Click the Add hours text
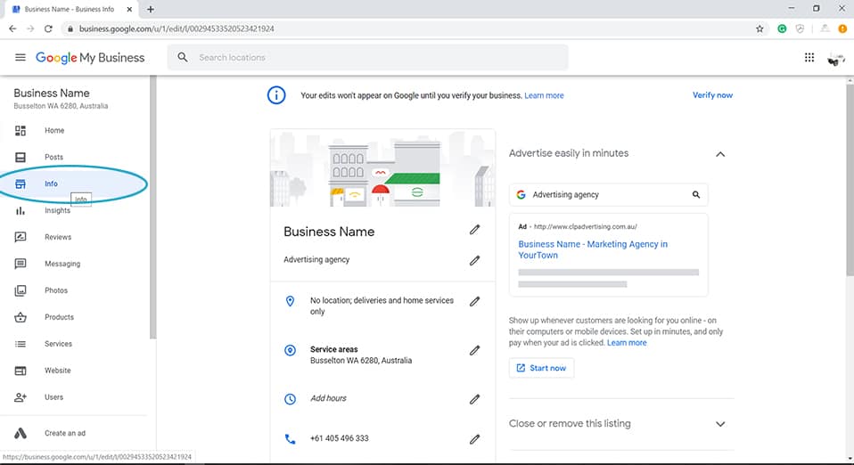This screenshot has height=465, width=854. pyautogui.click(x=328, y=398)
